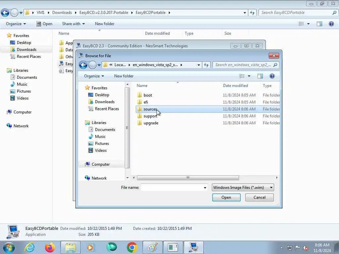Cancel the Browse for File dialog
This screenshot has height=254, width=339.
click(x=260, y=197)
